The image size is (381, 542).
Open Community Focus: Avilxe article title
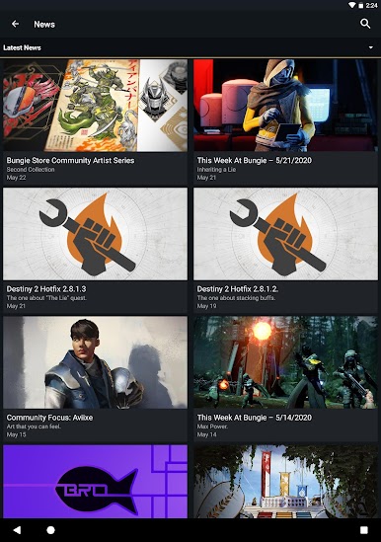point(49,418)
